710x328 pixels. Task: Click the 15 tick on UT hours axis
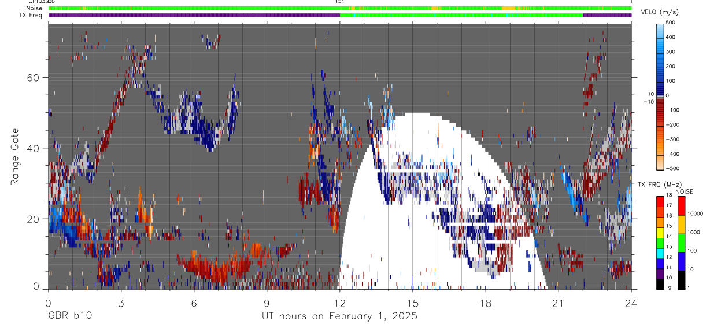pos(412,303)
